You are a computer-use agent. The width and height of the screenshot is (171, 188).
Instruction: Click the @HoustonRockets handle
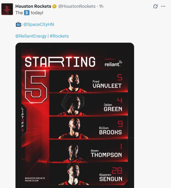pos(77,6)
